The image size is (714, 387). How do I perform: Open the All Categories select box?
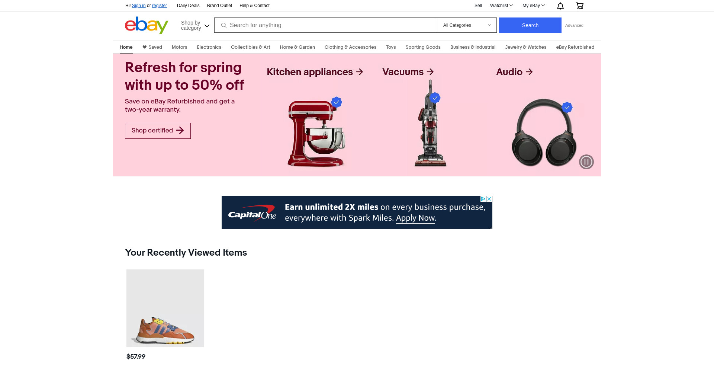(x=467, y=25)
